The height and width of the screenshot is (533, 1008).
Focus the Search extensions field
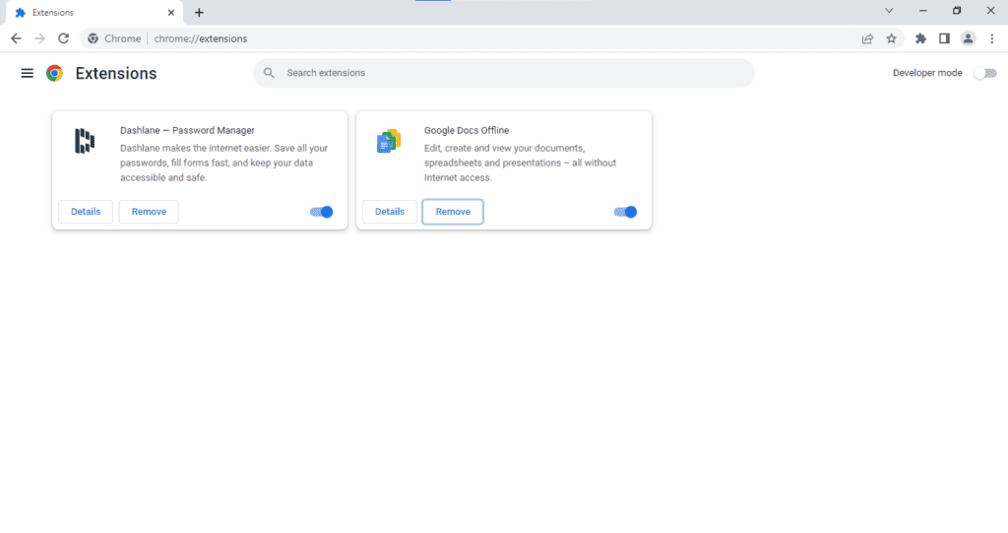point(503,73)
